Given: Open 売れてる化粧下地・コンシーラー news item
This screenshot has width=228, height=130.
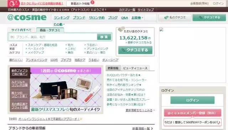Looking at the screenshot, I should coord(127,80).
